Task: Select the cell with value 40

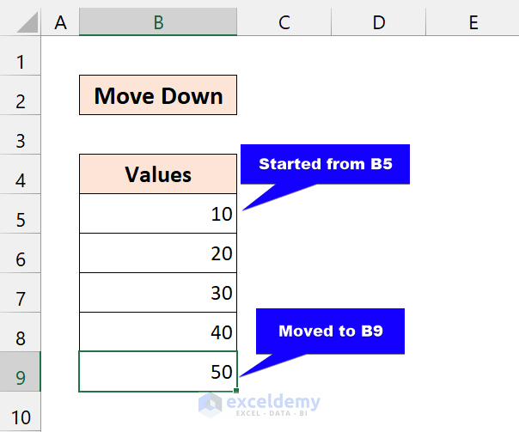Action: coord(158,332)
